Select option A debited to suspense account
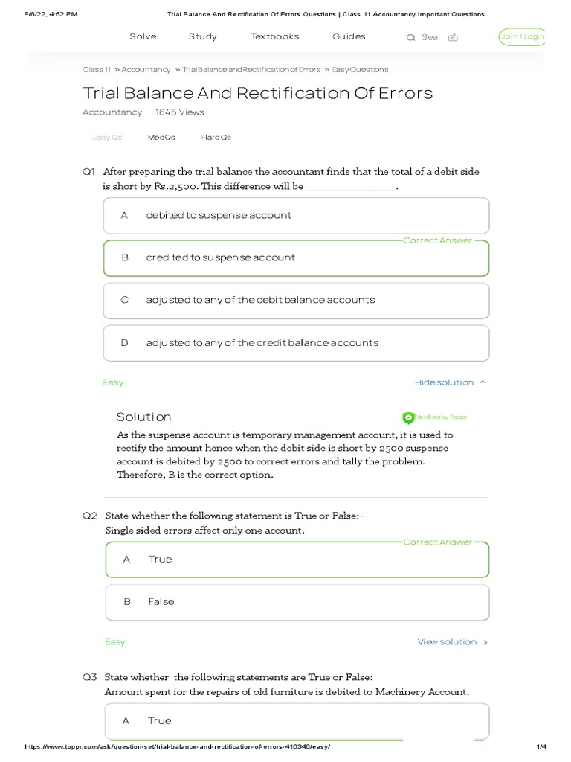The width and height of the screenshot is (571, 762). (296, 216)
